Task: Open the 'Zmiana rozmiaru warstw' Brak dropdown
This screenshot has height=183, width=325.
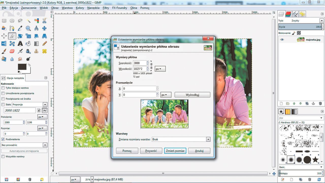Action: (181, 139)
